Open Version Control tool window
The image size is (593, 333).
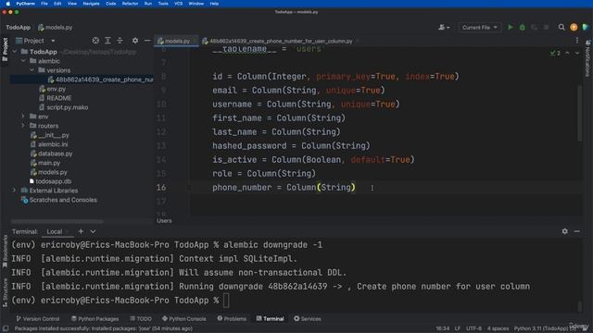(x=37, y=318)
